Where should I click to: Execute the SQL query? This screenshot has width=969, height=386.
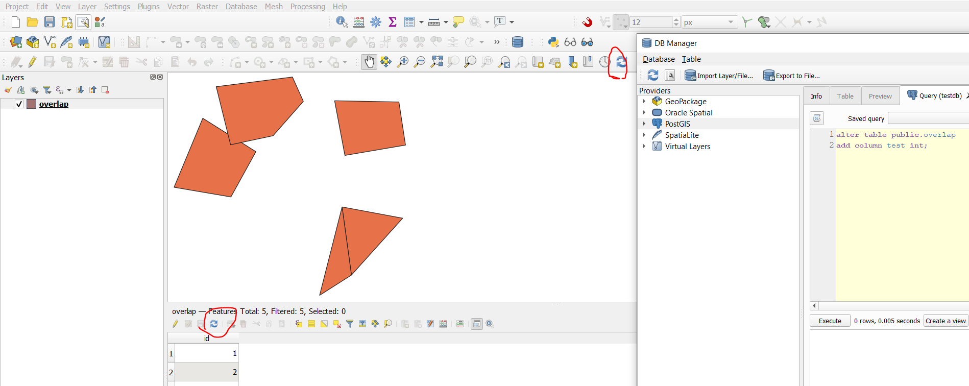pos(830,321)
